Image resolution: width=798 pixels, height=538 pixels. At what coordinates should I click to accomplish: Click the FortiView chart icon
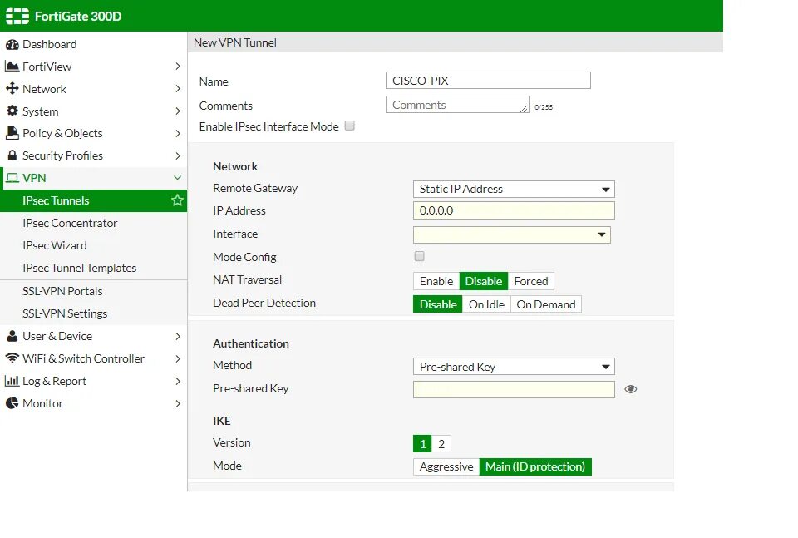pyautogui.click(x=12, y=67)
